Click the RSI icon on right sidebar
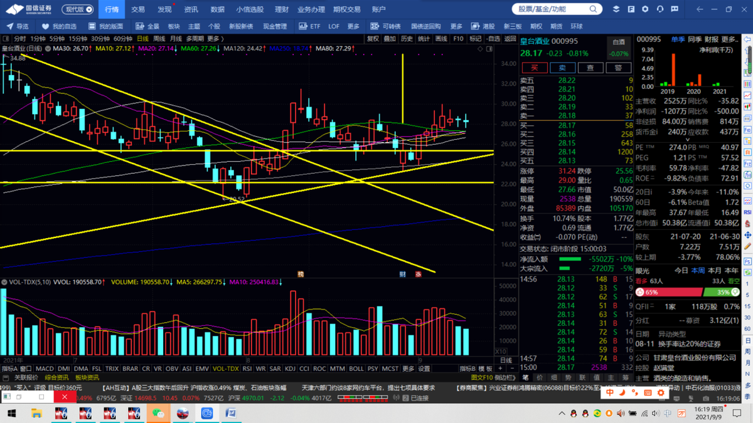The image size is (753, 423). [x=747, y=212]
